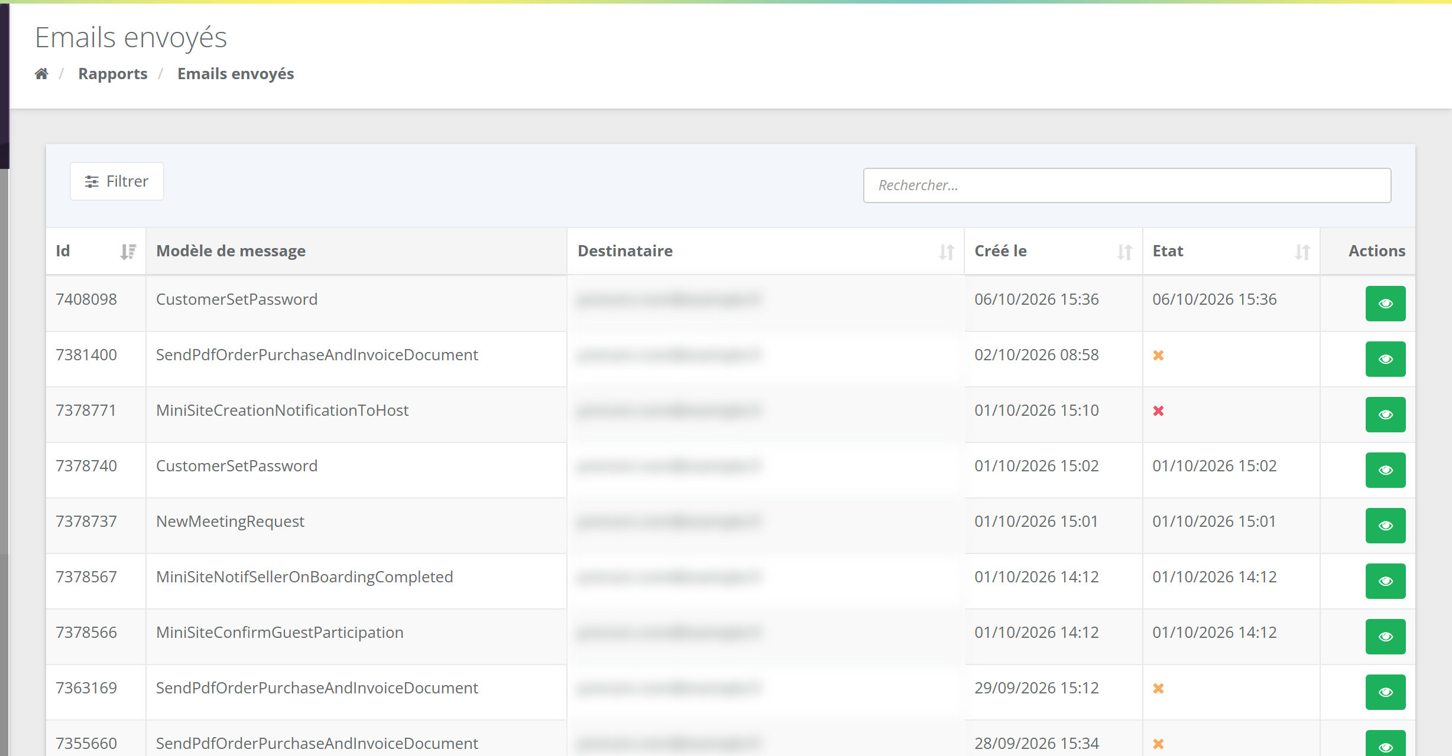Screen dimensions: 1452x756
Task: Open the Filtrer options
Action: coord(117,181)
